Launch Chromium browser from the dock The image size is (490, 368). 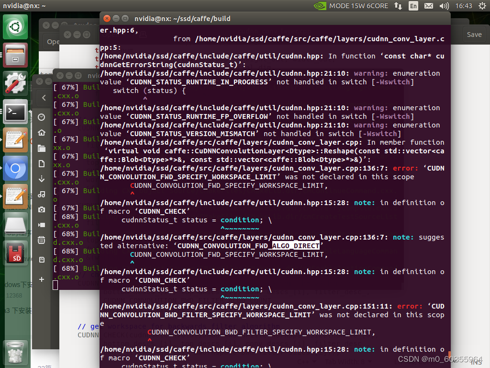click(15, 168)
